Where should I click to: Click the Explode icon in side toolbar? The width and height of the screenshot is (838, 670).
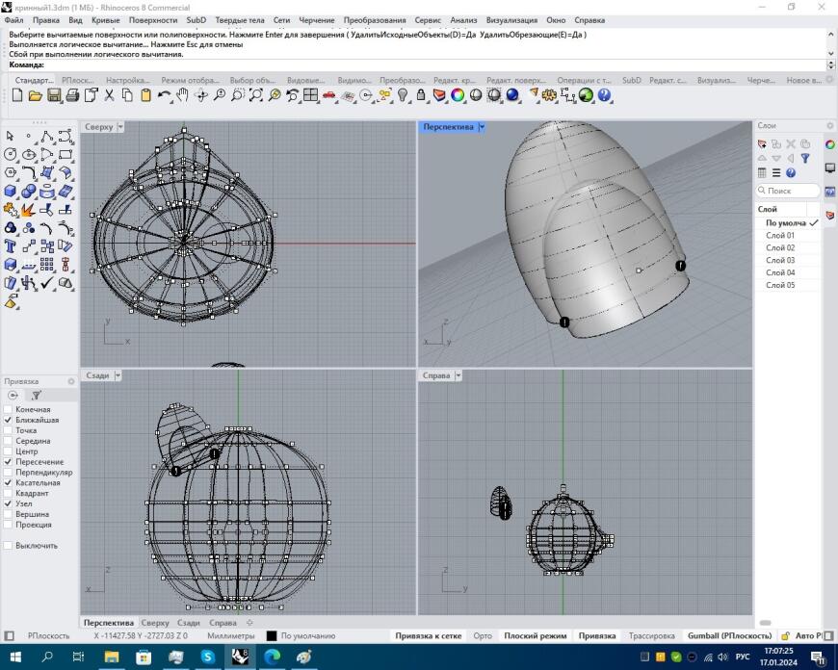coord(29,210)
